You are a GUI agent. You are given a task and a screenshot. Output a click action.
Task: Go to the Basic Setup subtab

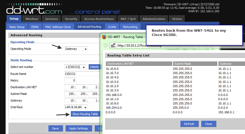(17, 27)
